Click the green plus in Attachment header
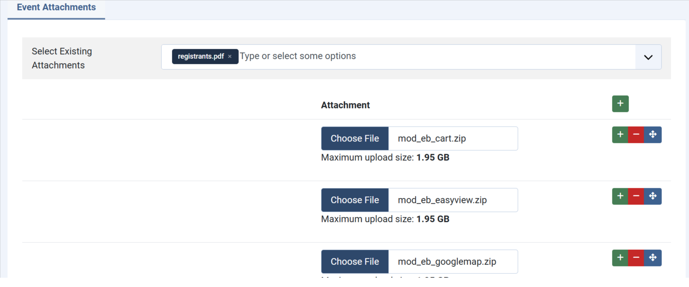689x287 pixels. tap(620, 104)
